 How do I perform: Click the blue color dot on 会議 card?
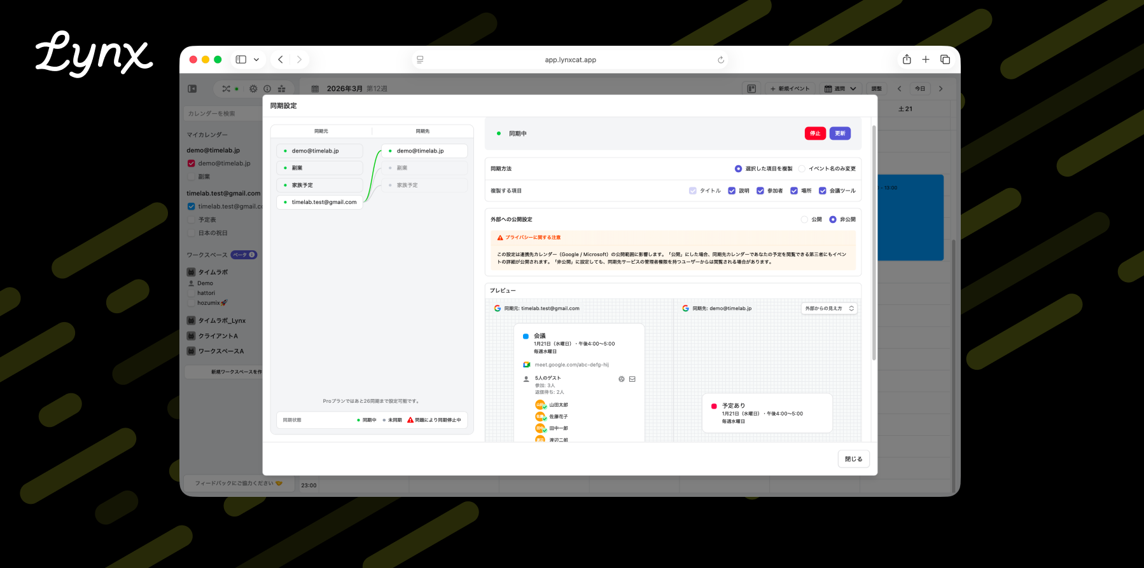(x=526, y=336)
